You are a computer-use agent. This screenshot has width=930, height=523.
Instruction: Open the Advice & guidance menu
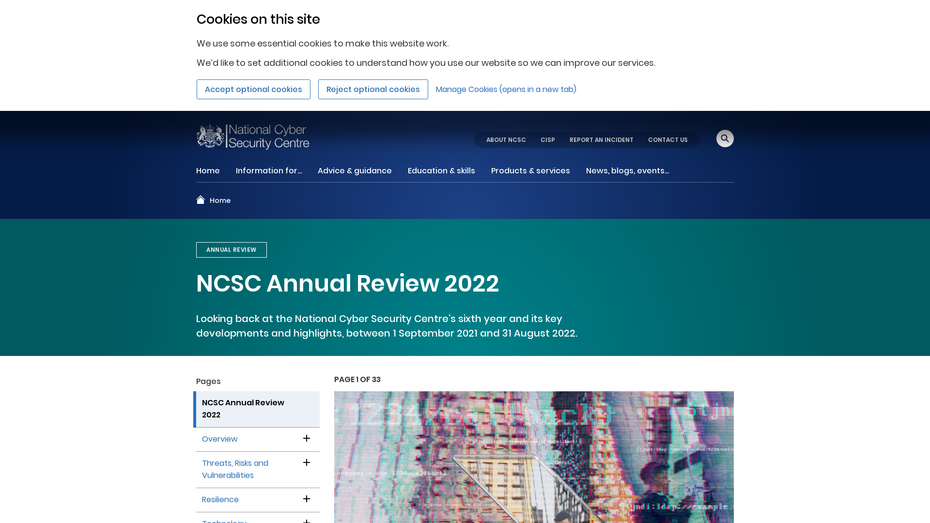[355, 170]
